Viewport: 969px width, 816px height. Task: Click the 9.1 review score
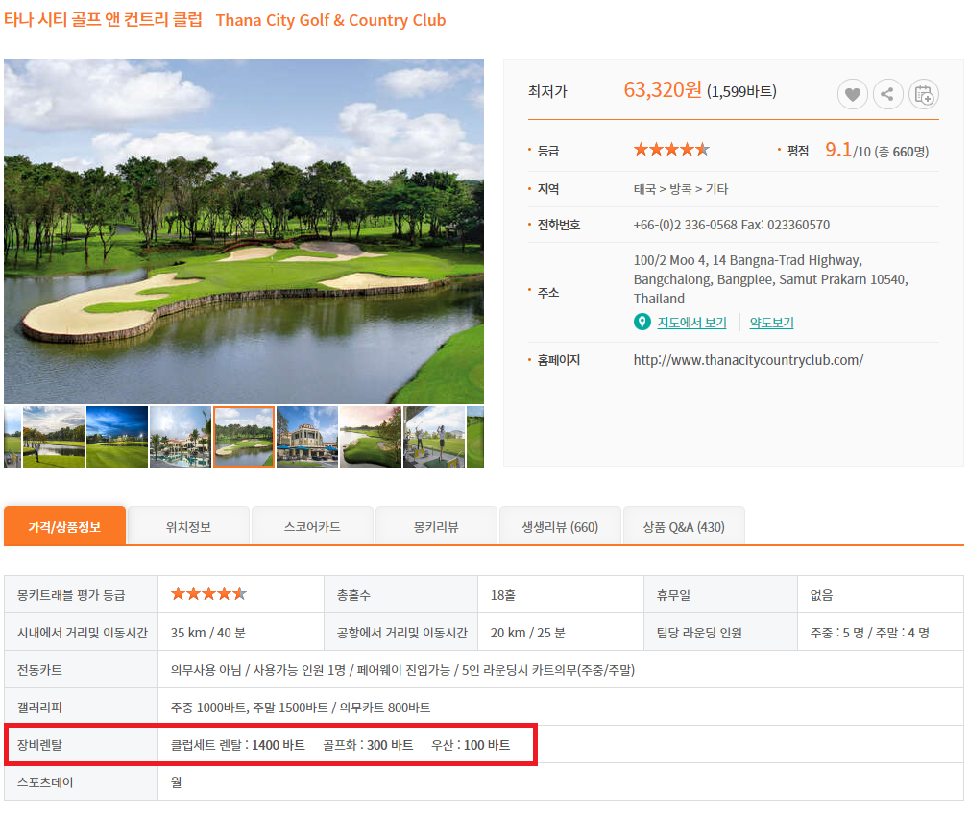[x=838, y=150]
